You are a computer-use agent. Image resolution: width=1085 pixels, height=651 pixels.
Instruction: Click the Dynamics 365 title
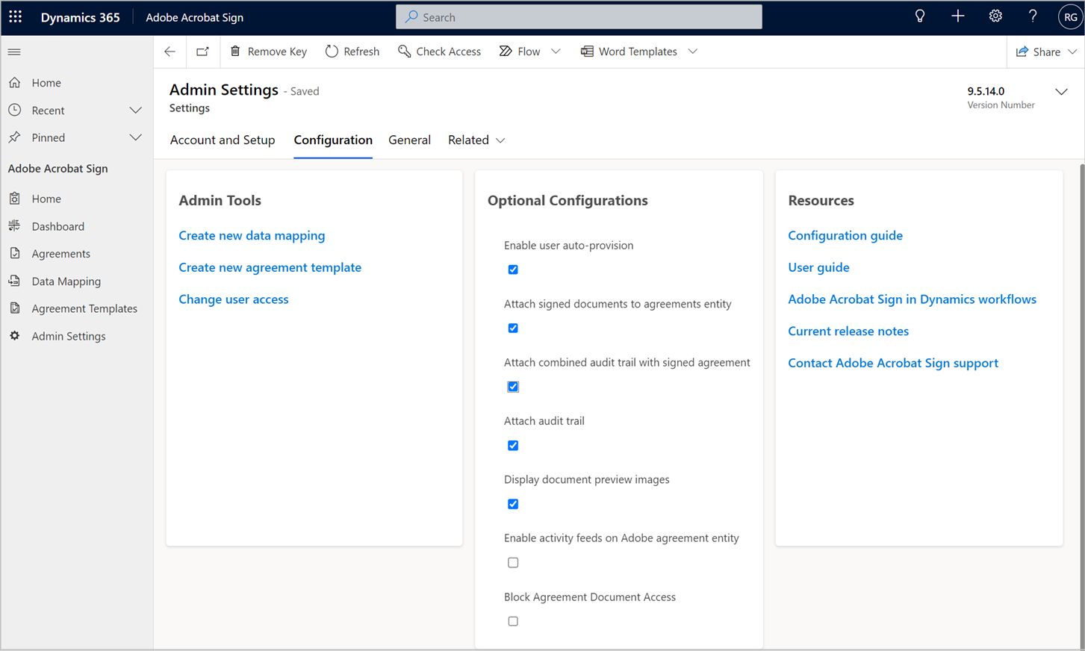point(80,17)
